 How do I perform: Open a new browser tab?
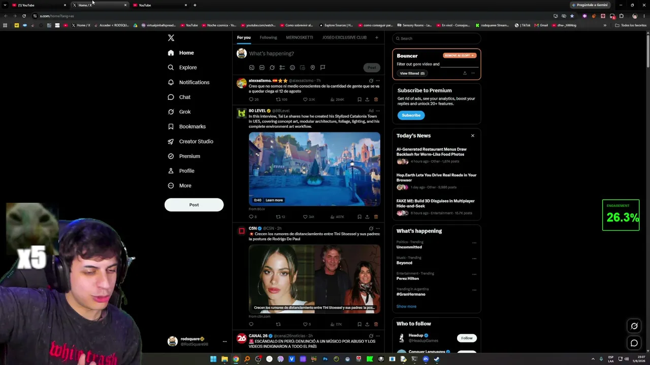coord(194,5)
